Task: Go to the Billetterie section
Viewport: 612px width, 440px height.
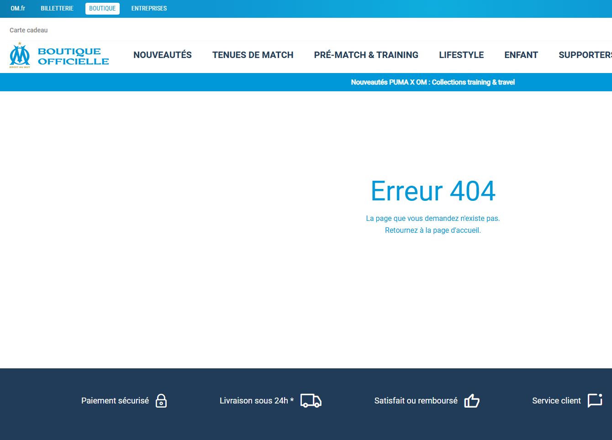Action: coord(57,8)
